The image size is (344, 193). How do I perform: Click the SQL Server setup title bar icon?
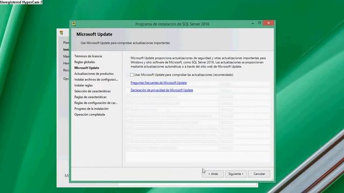(x=74, y=24)
